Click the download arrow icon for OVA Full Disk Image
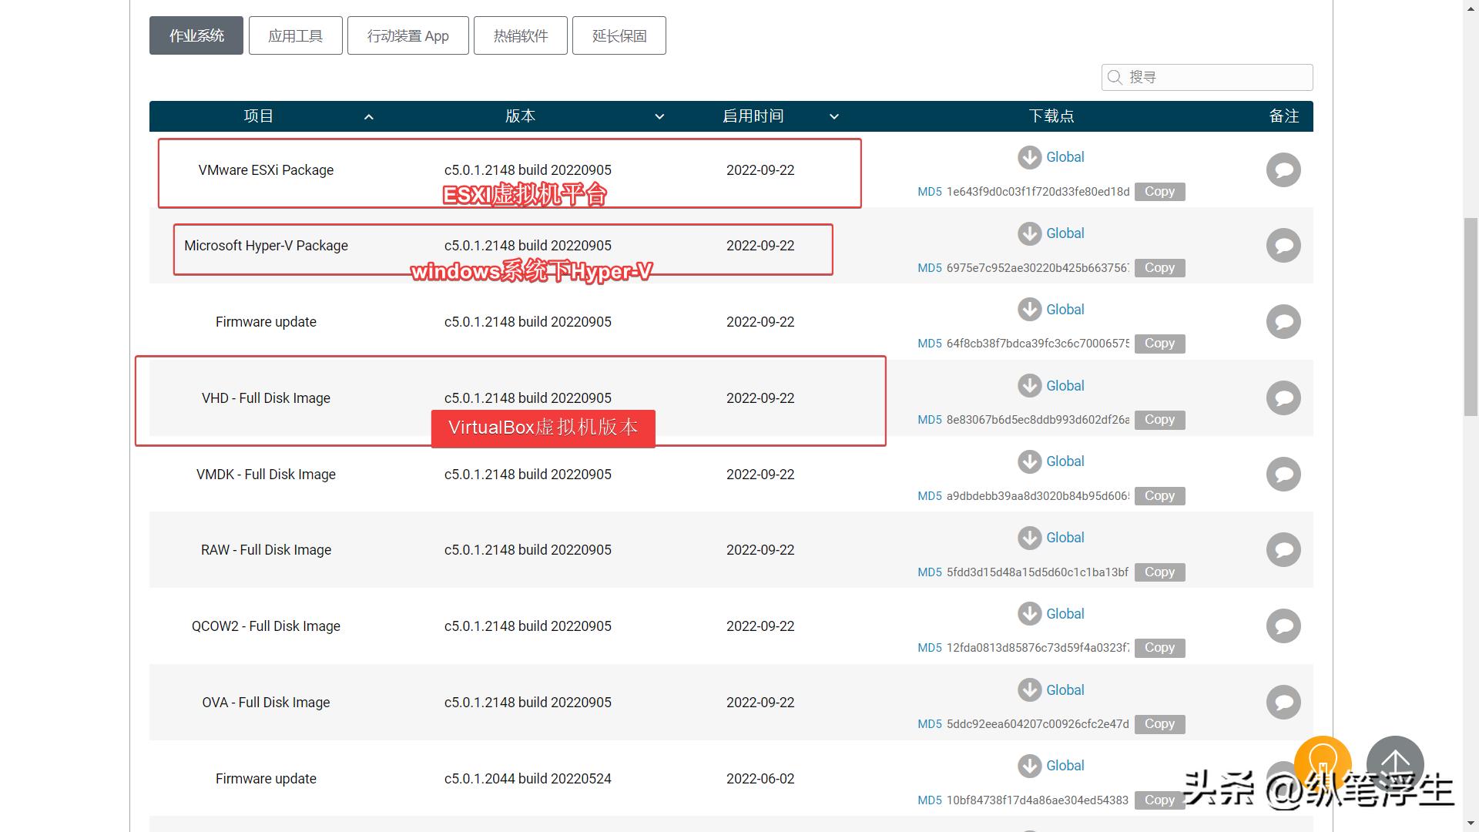Image resolution: width=1479 pixels, height=832 pixels. [x=1029, y=690]
